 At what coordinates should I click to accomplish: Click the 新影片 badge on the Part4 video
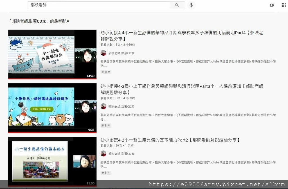point(106,72)
